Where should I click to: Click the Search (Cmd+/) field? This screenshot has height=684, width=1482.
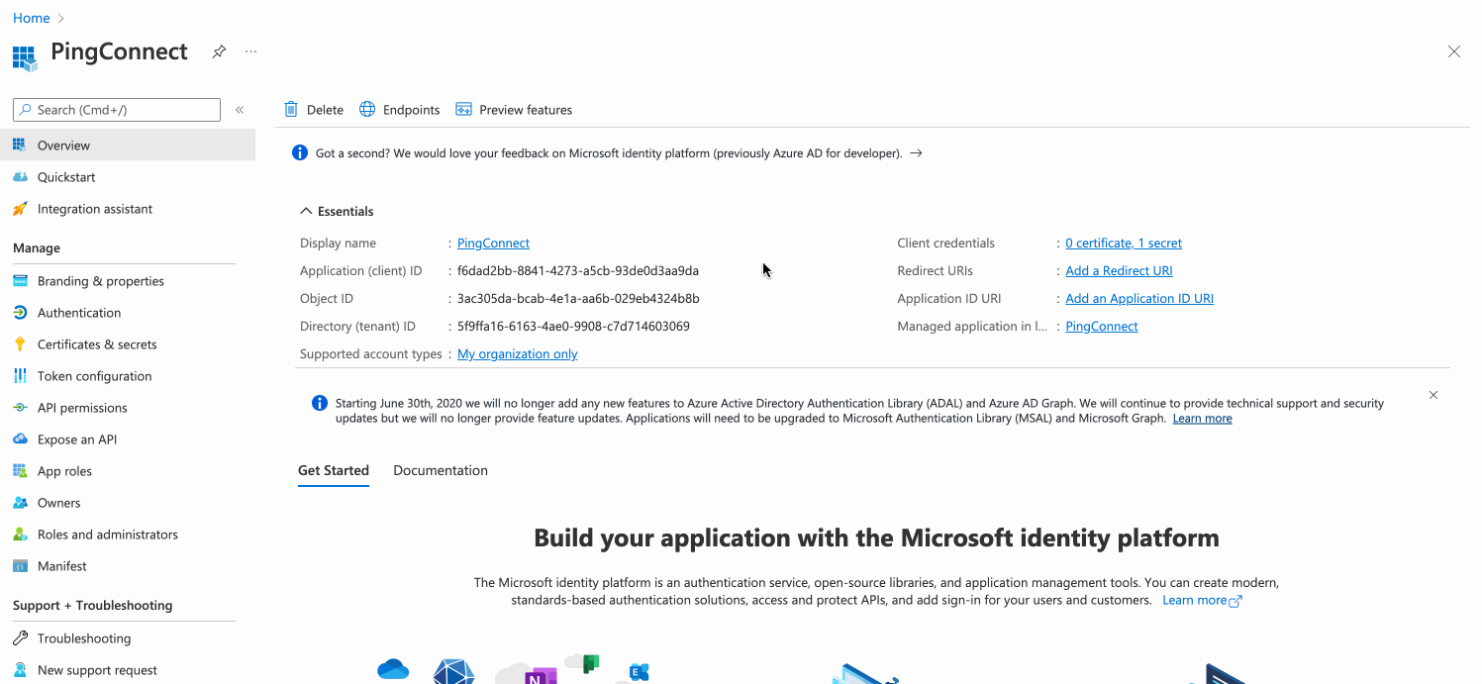tap(115, 109)
